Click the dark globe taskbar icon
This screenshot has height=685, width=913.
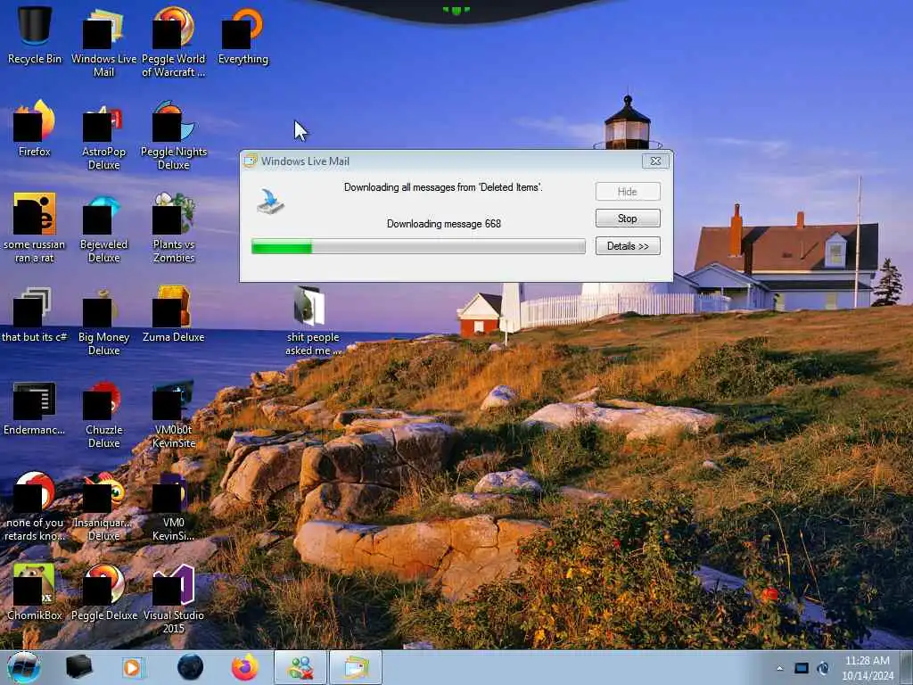point(191,667)
